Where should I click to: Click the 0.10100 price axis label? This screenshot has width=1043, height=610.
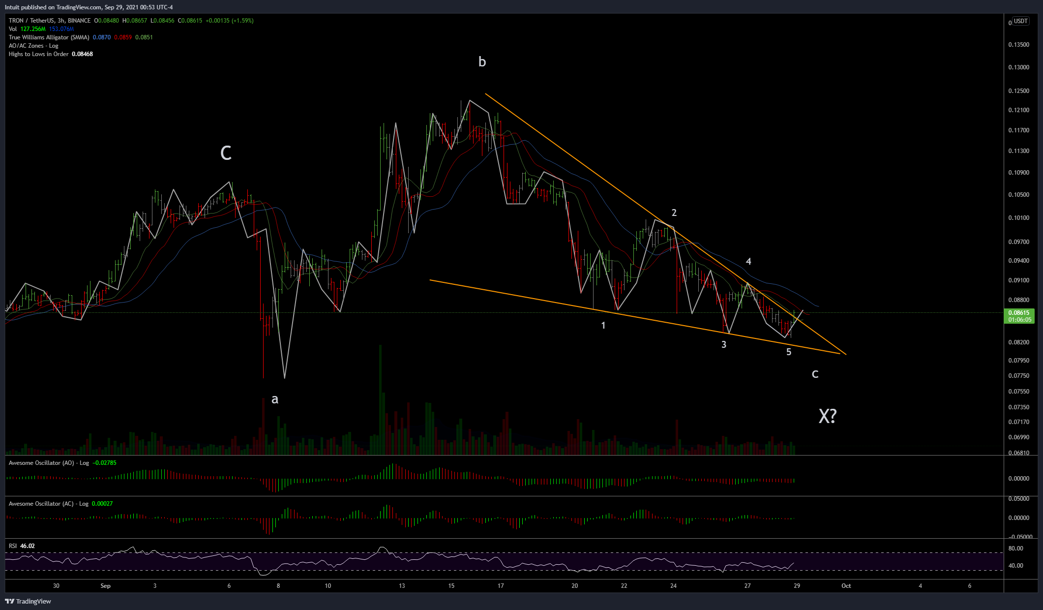pos(1018,218)
